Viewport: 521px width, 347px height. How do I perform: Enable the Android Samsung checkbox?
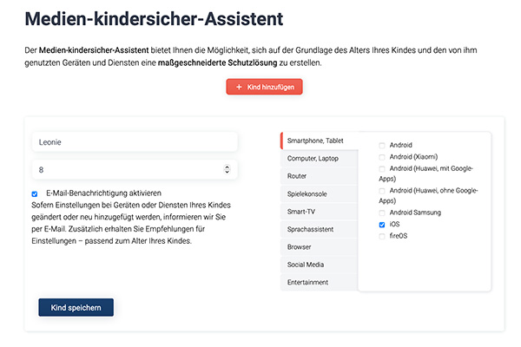point(383,213)
